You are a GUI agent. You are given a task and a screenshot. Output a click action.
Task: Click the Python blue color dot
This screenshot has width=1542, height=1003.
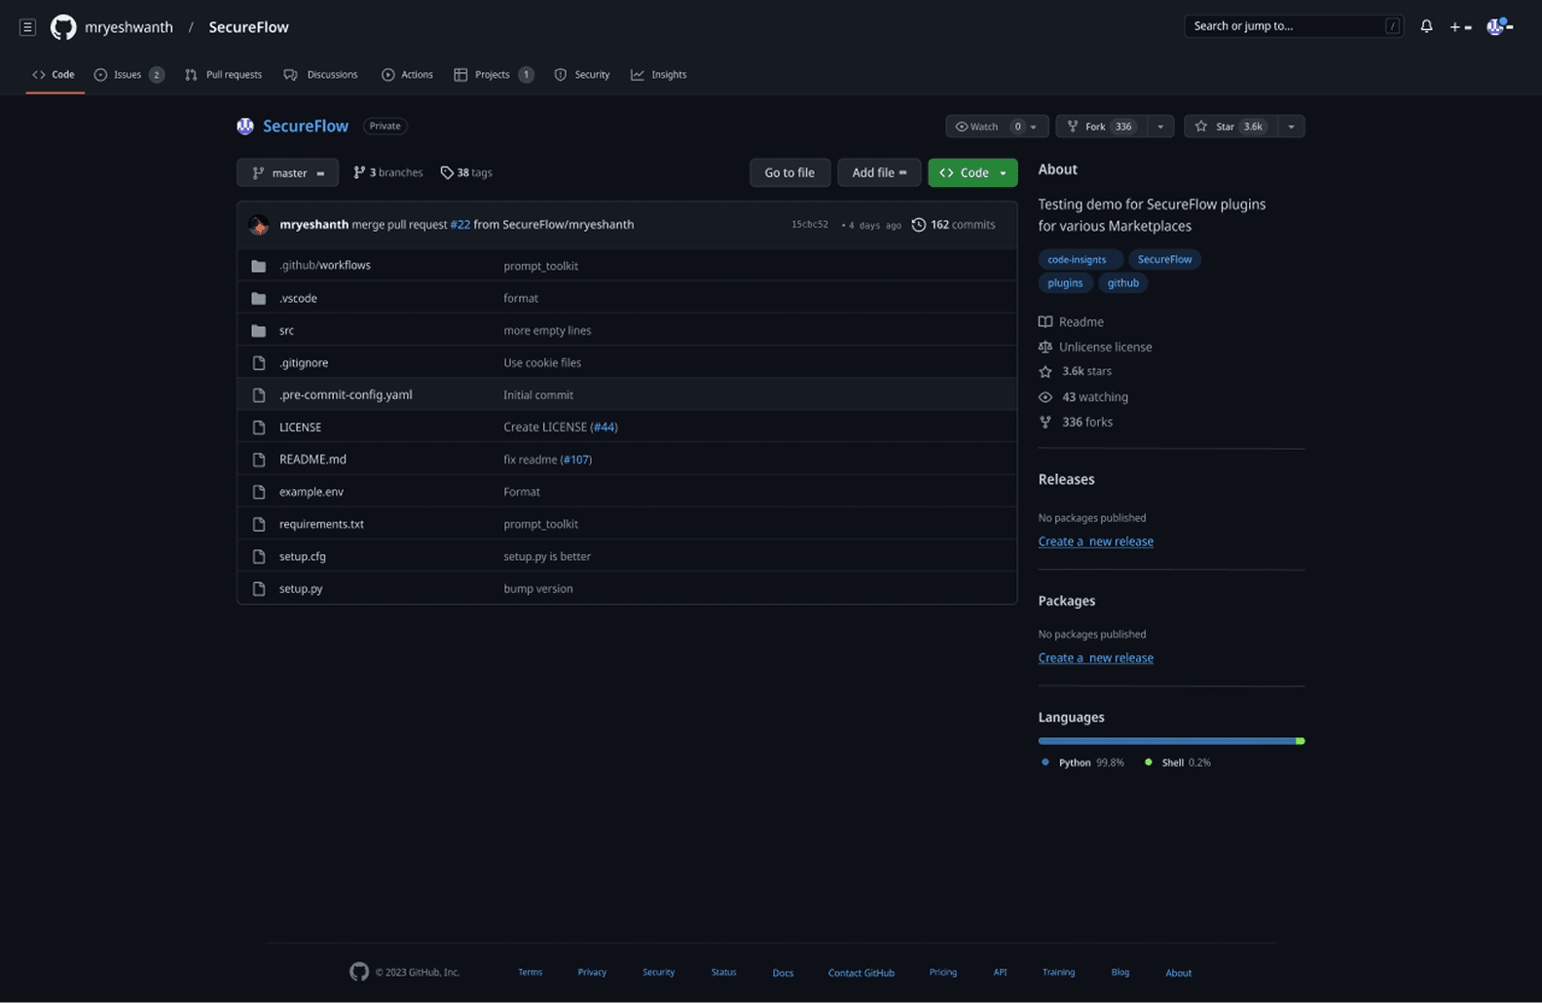tap(1046, 762)
